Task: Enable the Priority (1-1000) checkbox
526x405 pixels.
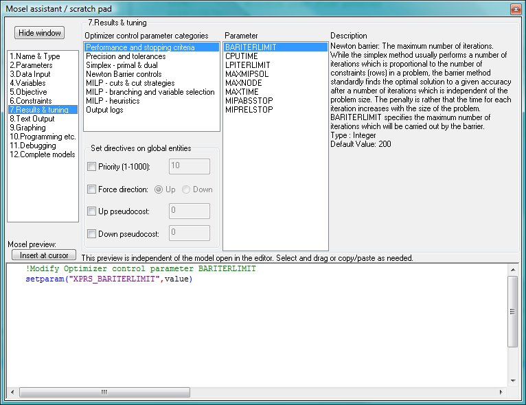Action: [92, 165]
